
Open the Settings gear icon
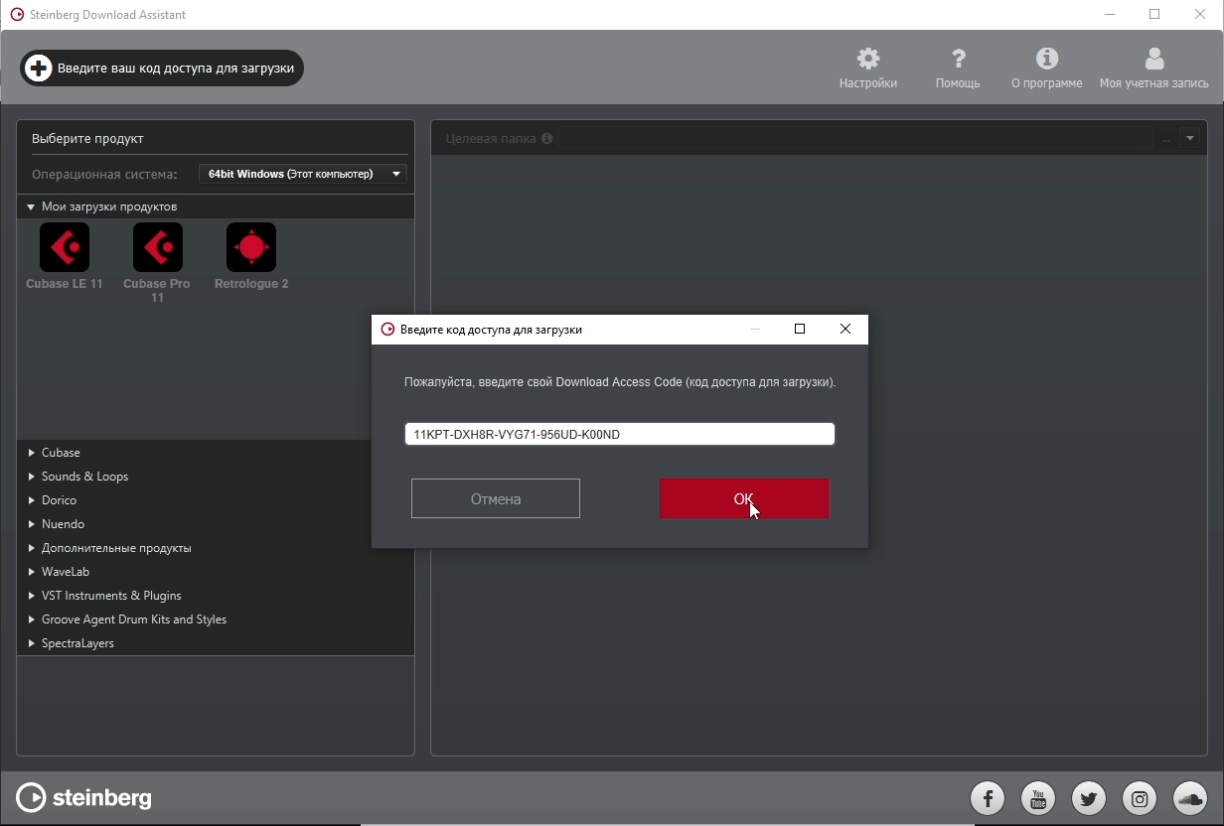click(x=868, y=59)
